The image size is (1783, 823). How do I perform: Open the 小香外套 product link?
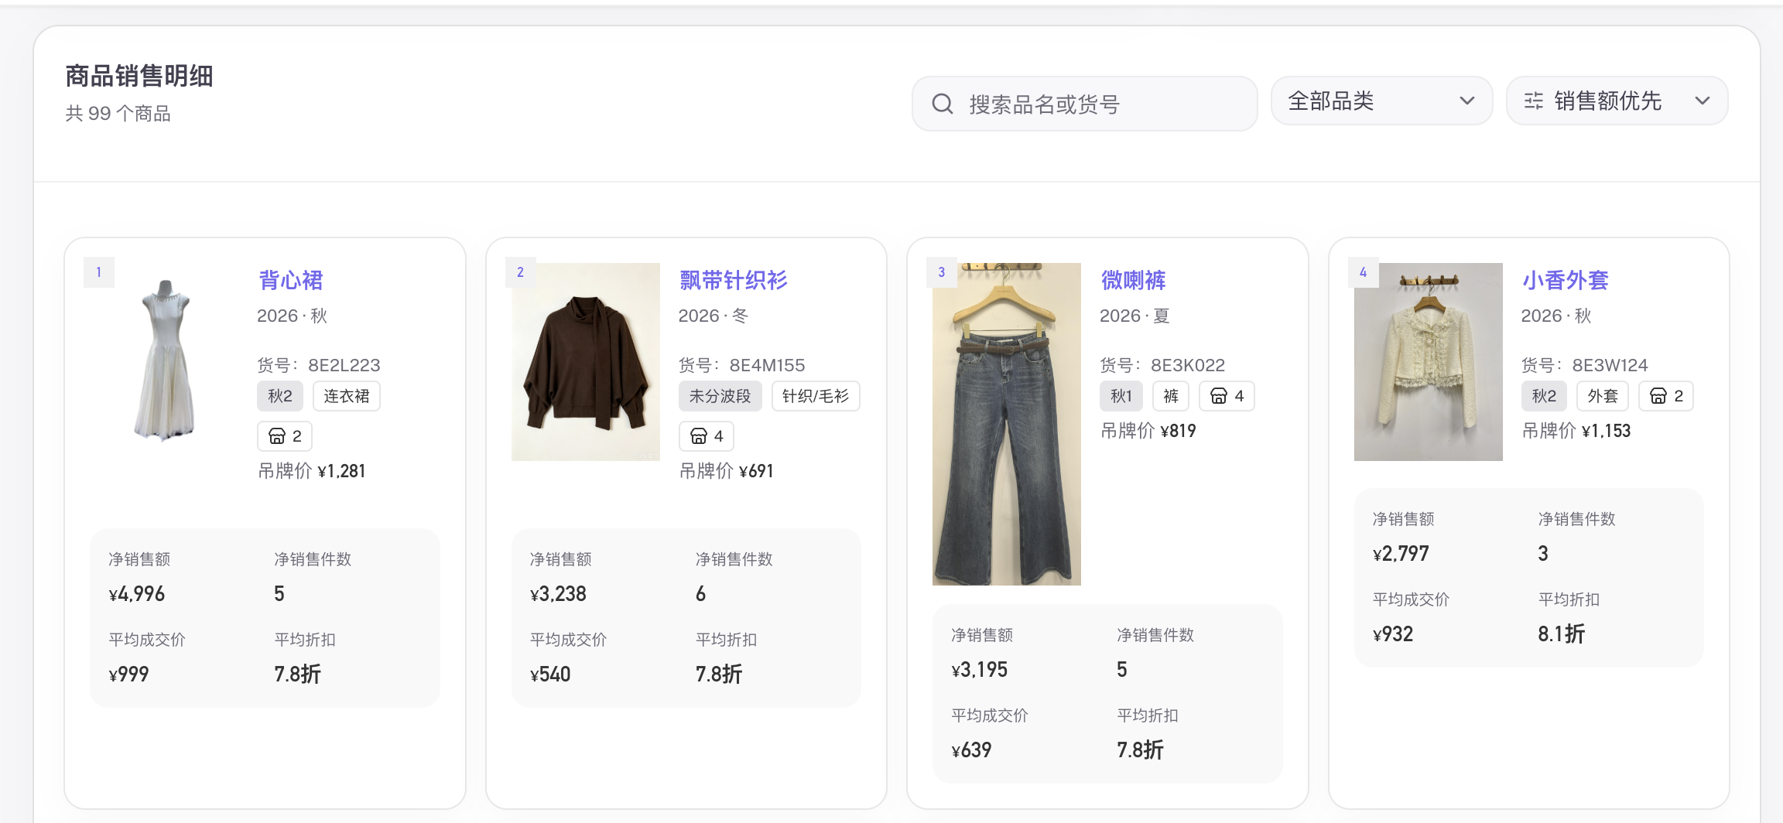click(x=1565, y=280)
